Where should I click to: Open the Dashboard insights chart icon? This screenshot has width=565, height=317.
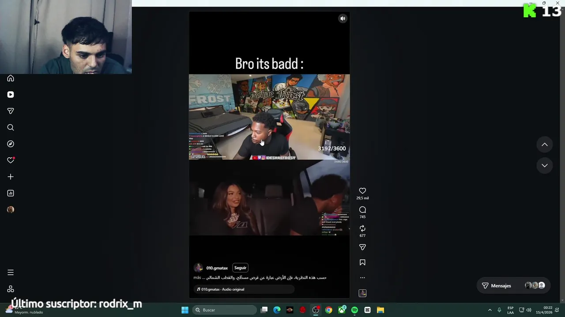point(11,193)
